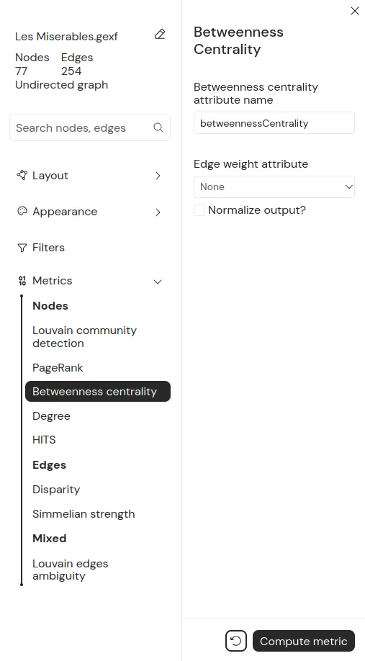Click the Metrics binary icon
Image resolution: width=365 pixels, height=661 pixels.
(22, 281)
